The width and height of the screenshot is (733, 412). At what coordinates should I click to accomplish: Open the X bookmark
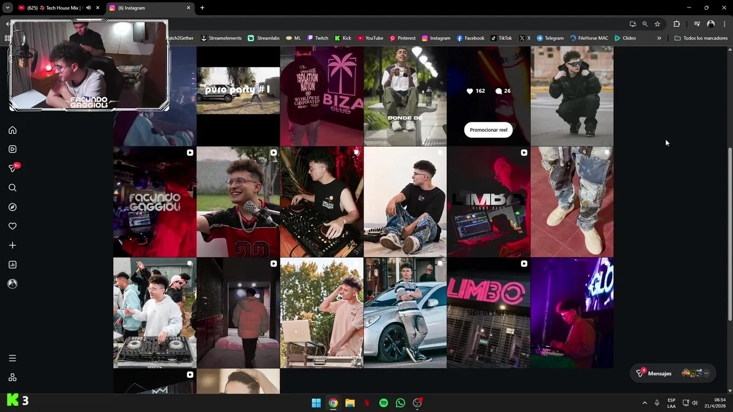click(x=525, y=38)
